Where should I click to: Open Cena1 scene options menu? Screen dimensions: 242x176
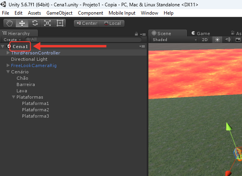click(x=142, y=46)
